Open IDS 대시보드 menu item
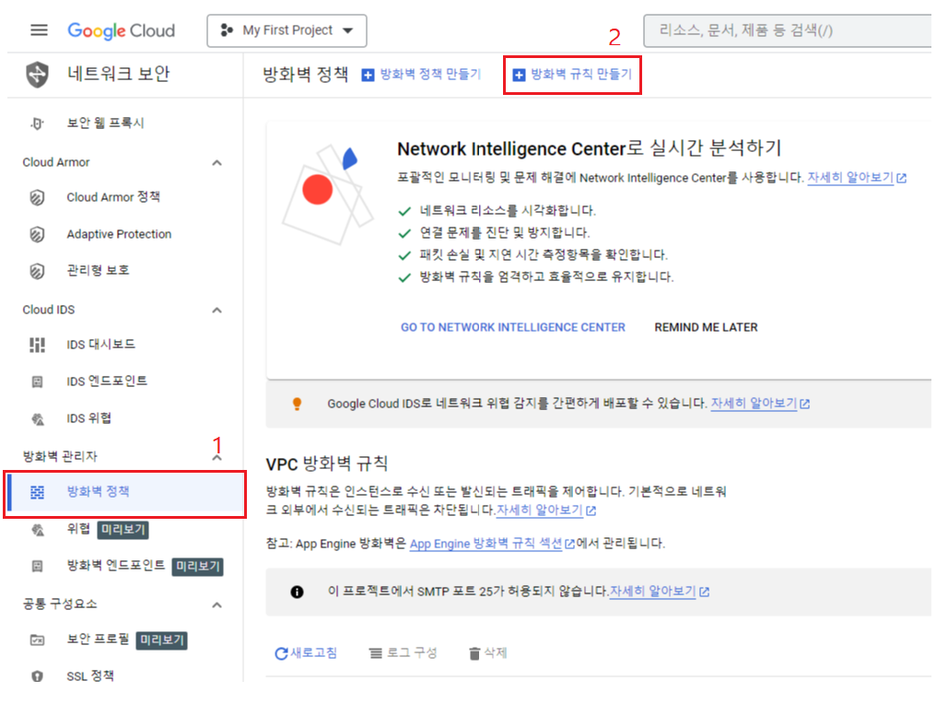 coord(101,345)
